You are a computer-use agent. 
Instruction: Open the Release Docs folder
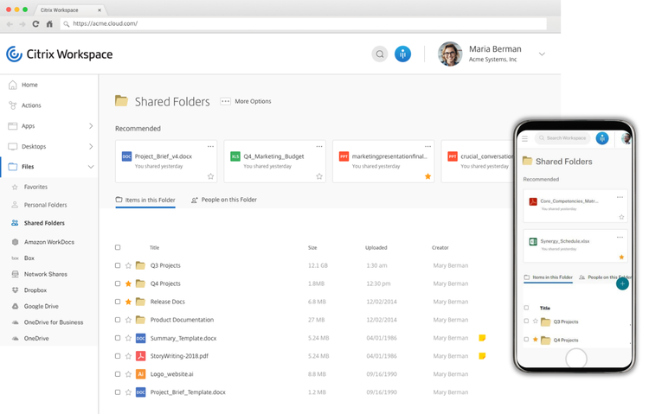(x=167, y=302)
